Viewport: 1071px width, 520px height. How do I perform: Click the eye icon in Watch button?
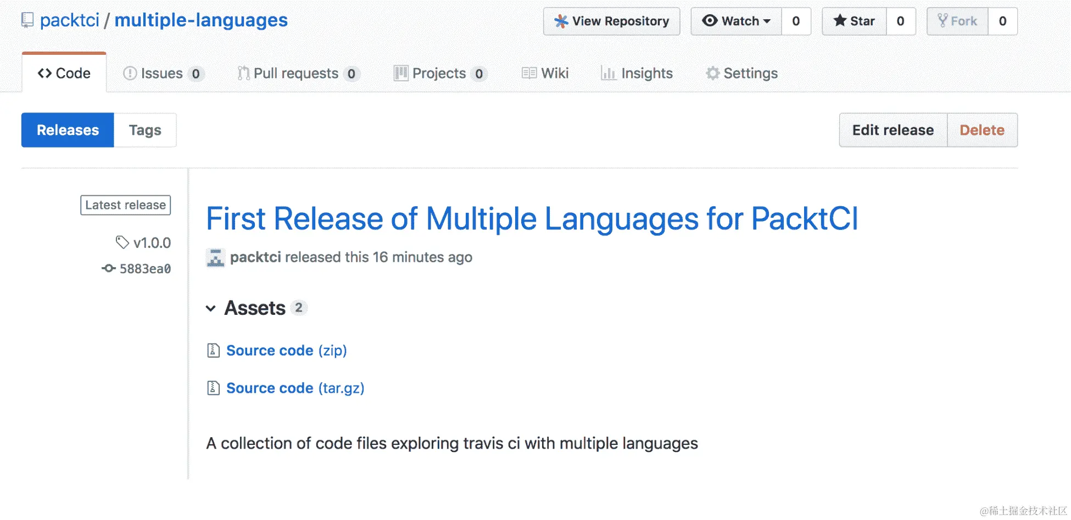710,21
